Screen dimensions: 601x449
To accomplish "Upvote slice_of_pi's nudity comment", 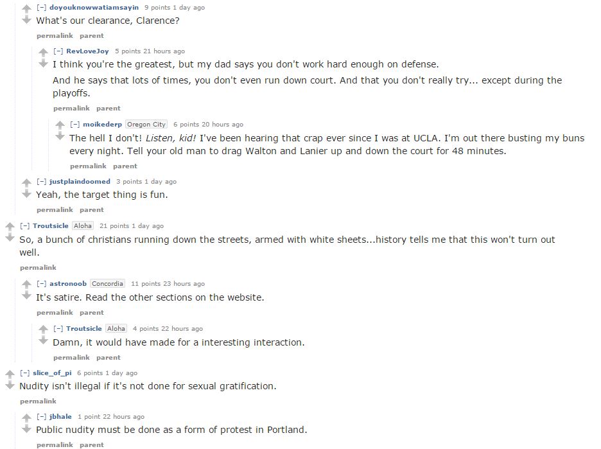I will coord(10,374).
